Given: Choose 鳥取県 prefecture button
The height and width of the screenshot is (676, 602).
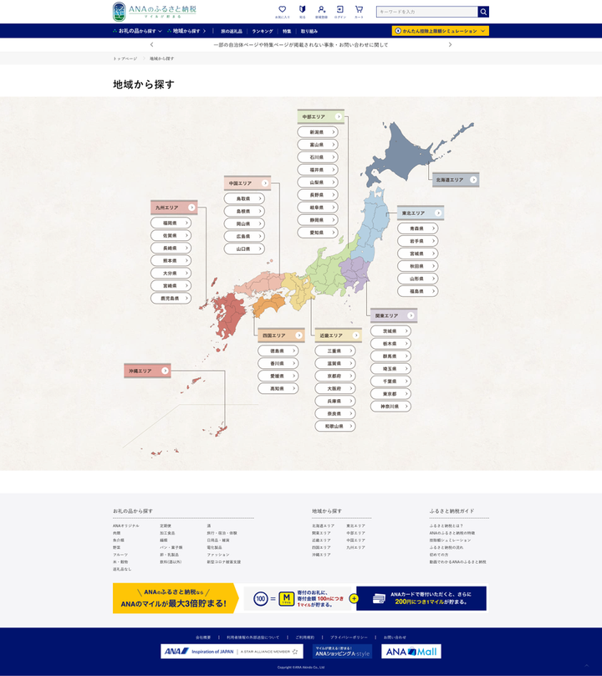Looking at the screenshot, I should [244, 199].
